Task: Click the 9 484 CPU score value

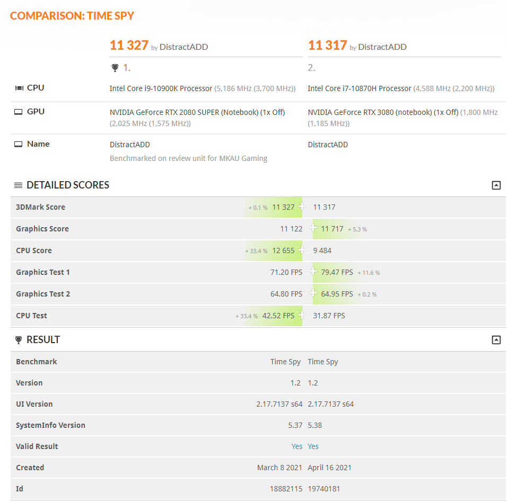Action: [322, 250]
